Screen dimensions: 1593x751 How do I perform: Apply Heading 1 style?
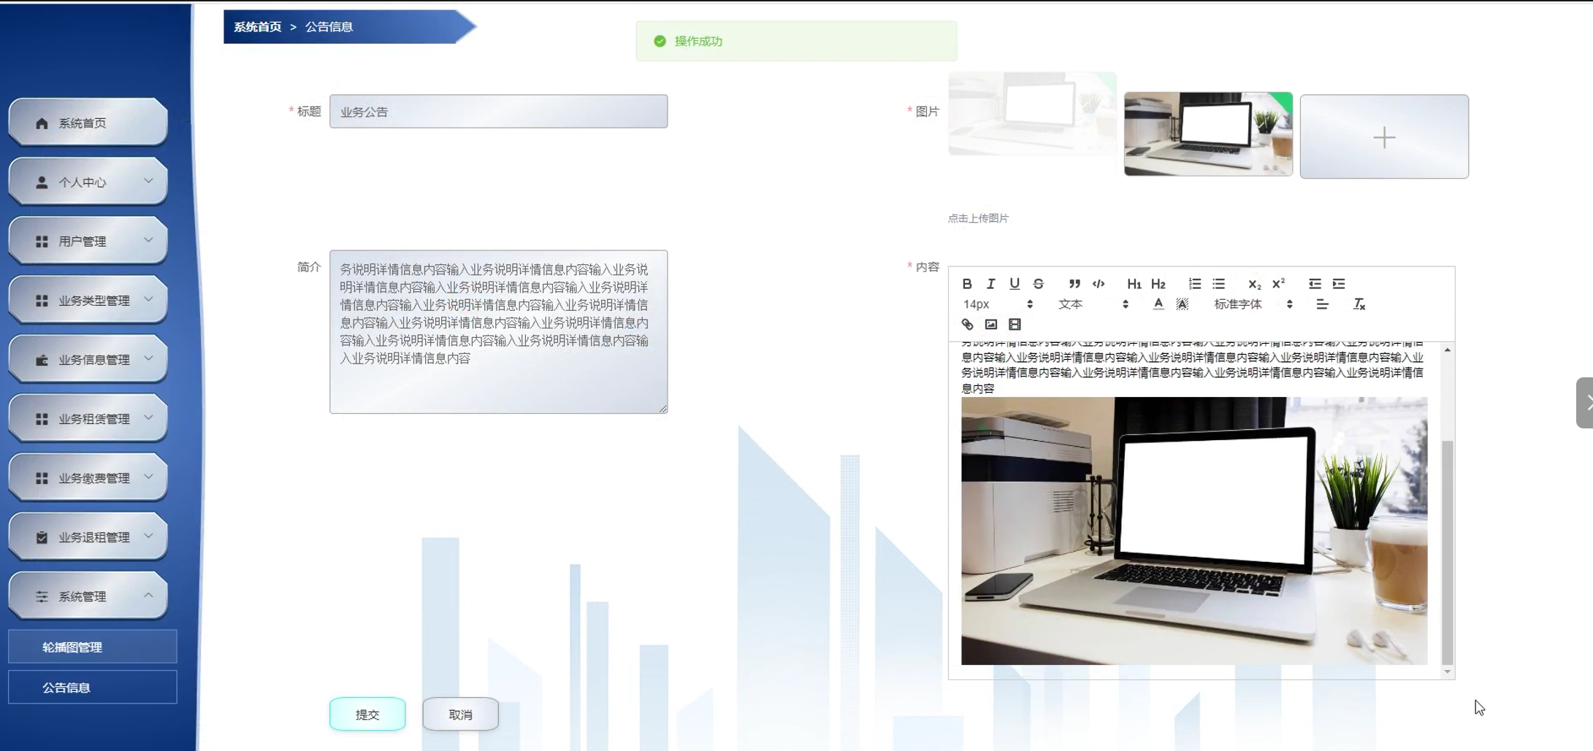pos(1134,284)
